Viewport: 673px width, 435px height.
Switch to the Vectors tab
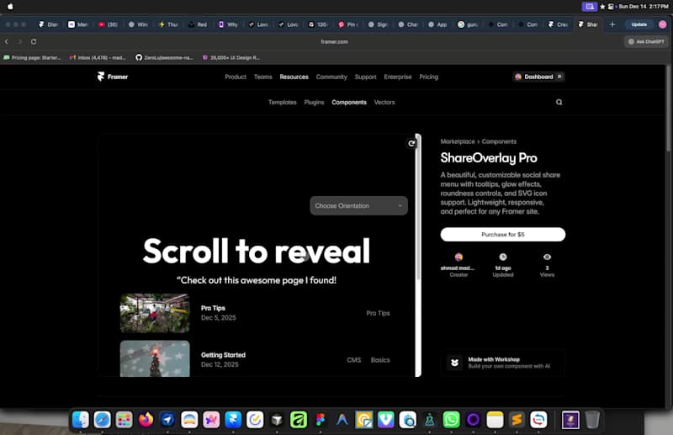pos(384,102)
